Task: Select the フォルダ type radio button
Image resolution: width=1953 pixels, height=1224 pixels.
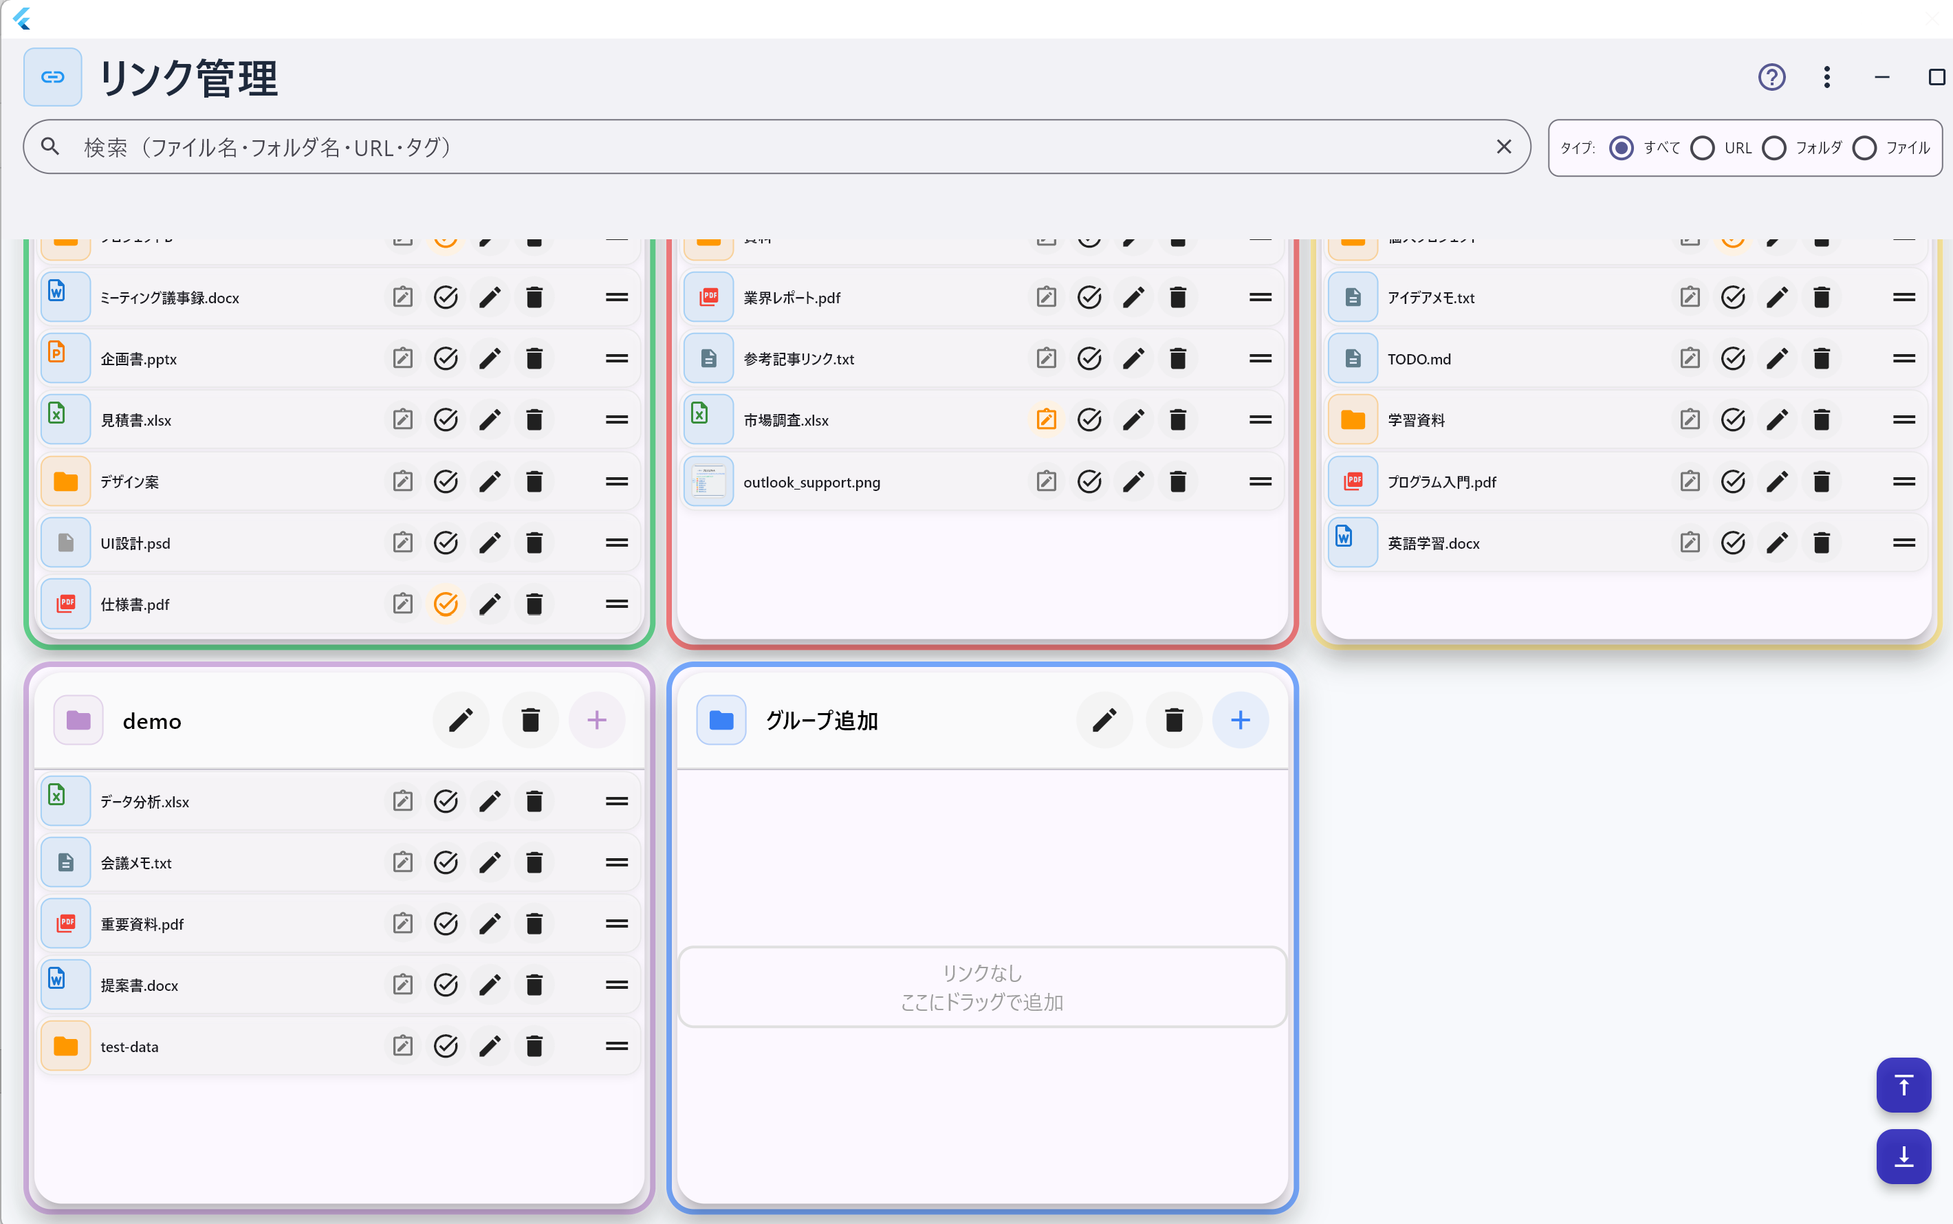Action: [1774, 148]
